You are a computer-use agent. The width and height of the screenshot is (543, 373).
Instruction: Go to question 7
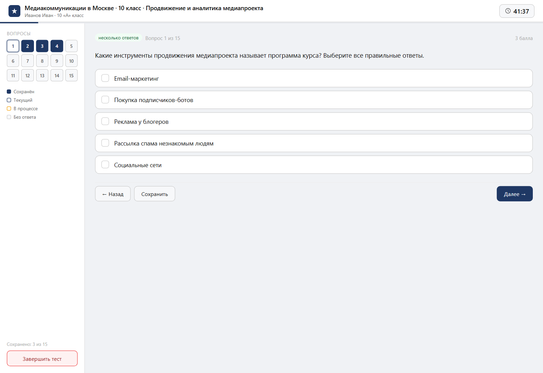tap(27, 61)
